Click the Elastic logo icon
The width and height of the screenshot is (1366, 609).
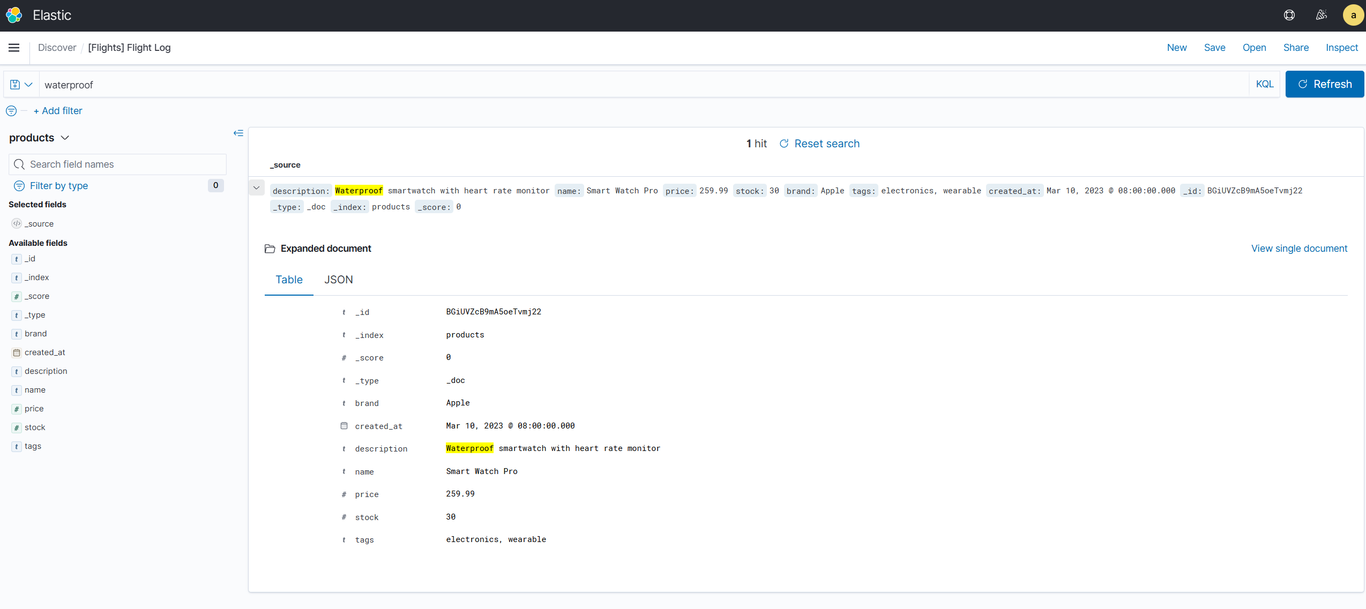[x=14, y=15]
